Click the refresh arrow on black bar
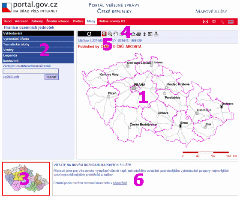Image resolution: width=240 pixels, height=197 pixels. pos(89,34)
